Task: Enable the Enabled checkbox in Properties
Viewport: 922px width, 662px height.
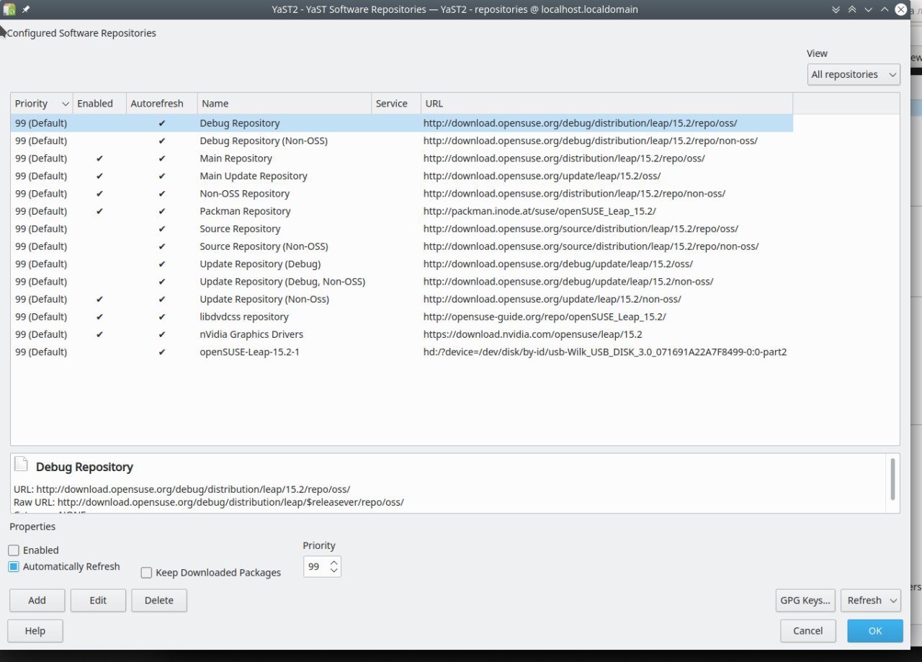Action: tap(14, 550)
